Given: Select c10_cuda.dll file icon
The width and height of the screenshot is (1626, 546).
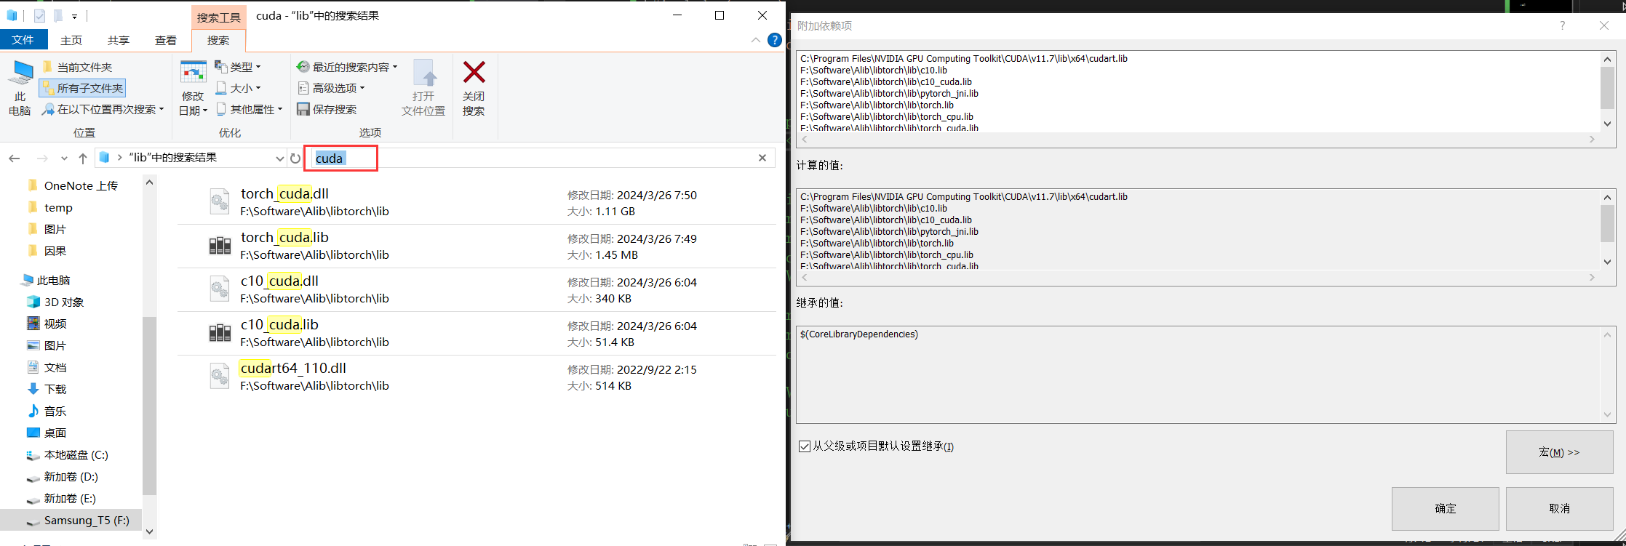Looking at the screenshot, I should 220,289.
